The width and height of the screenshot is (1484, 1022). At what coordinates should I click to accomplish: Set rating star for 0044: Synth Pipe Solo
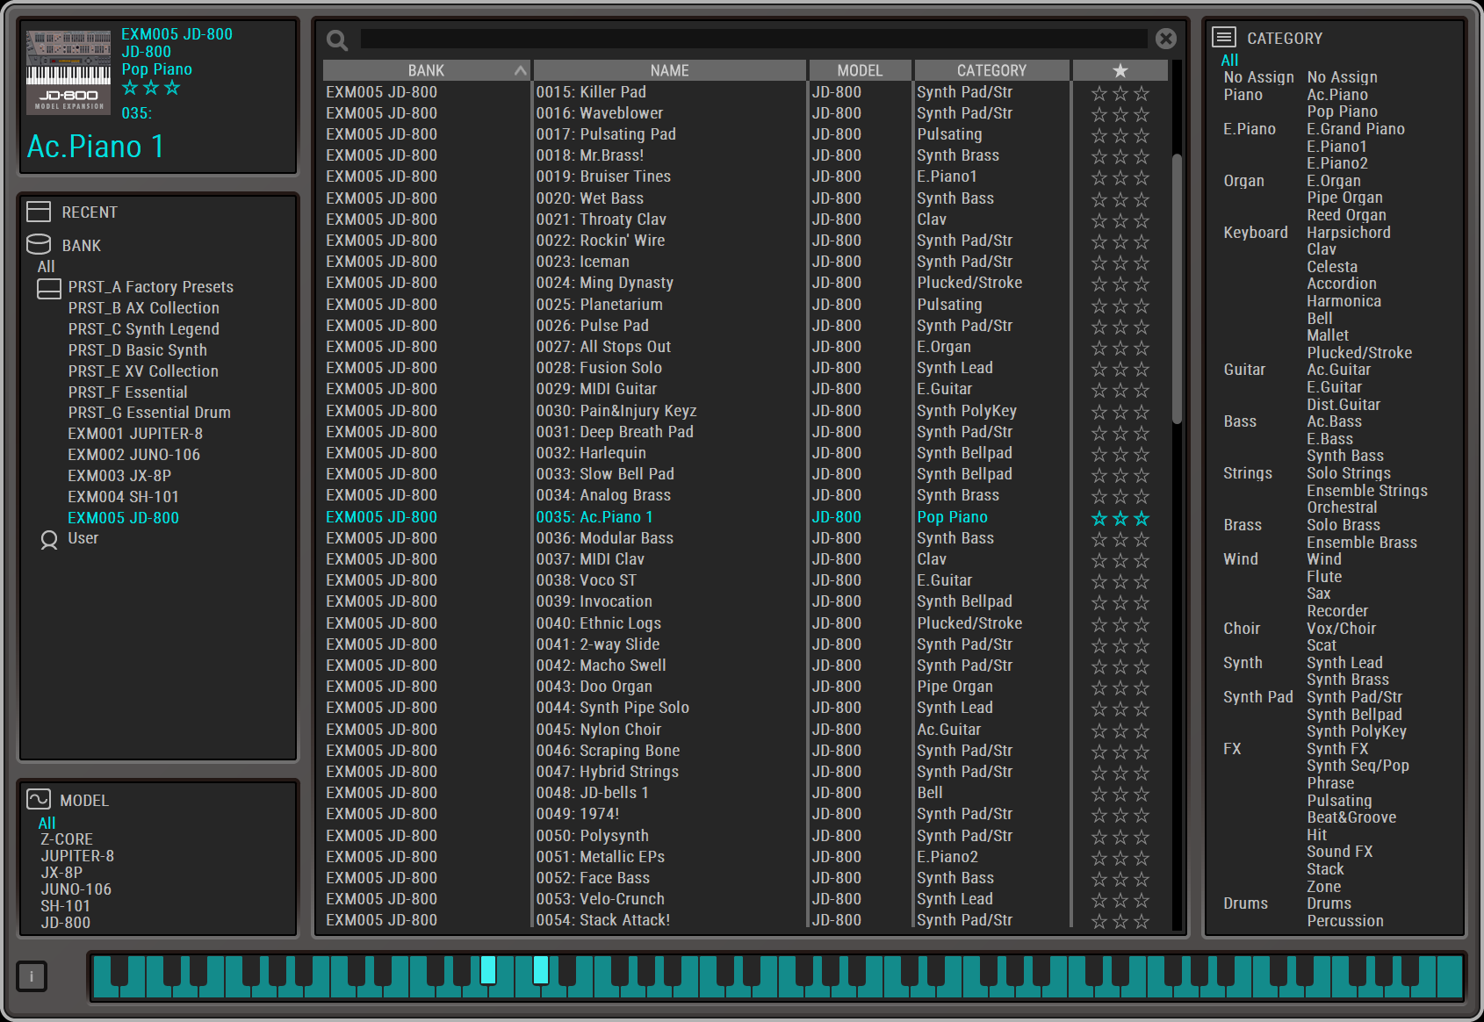1120,709
